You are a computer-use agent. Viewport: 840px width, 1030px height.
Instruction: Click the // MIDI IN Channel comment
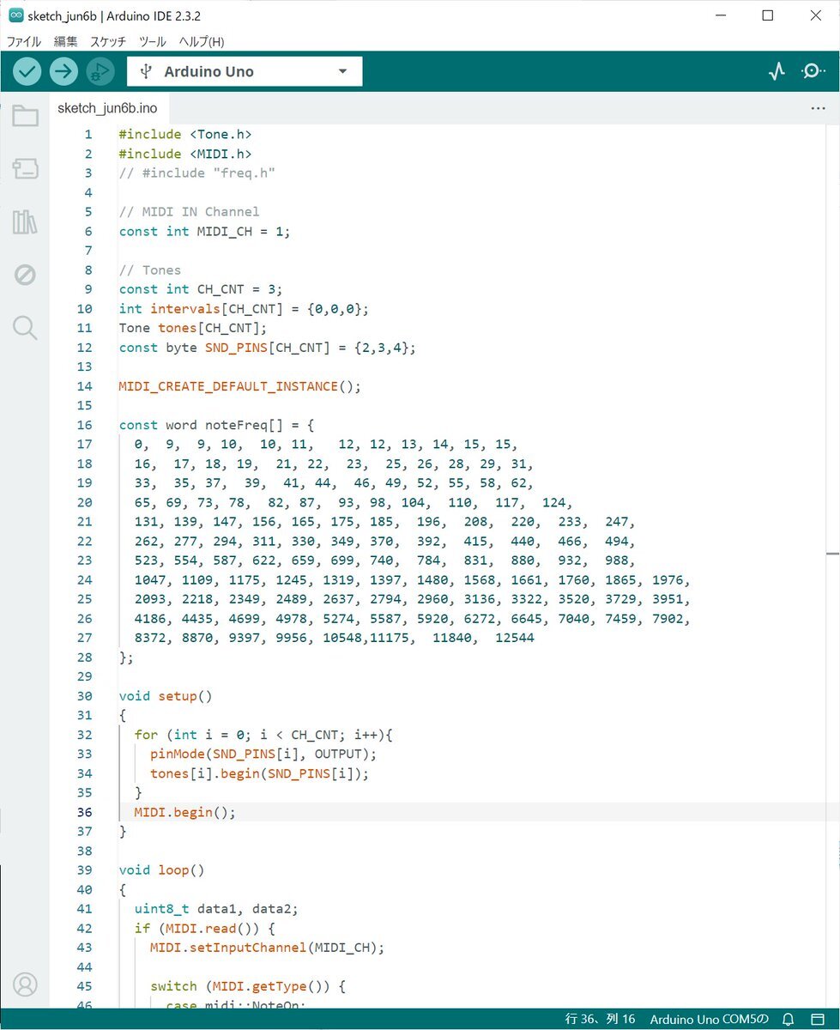tap(190, 211)
